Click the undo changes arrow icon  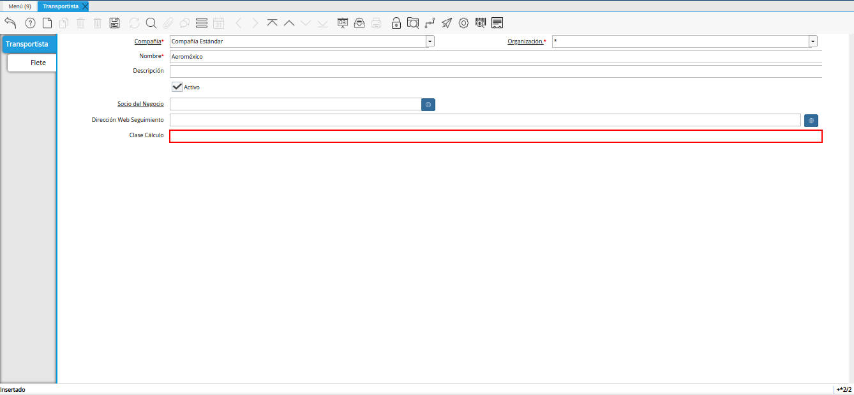click(10, 23)
